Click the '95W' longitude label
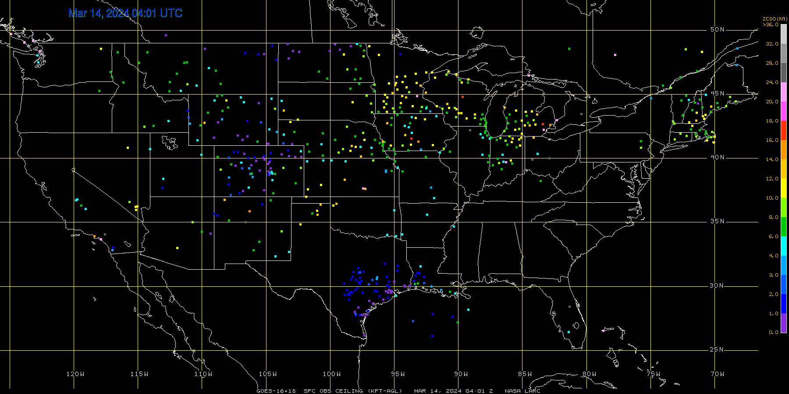The height and width of the screenshot is (394, 789). (398, 374)
